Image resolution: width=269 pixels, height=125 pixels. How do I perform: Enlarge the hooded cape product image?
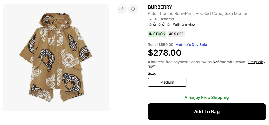[56, 57]
